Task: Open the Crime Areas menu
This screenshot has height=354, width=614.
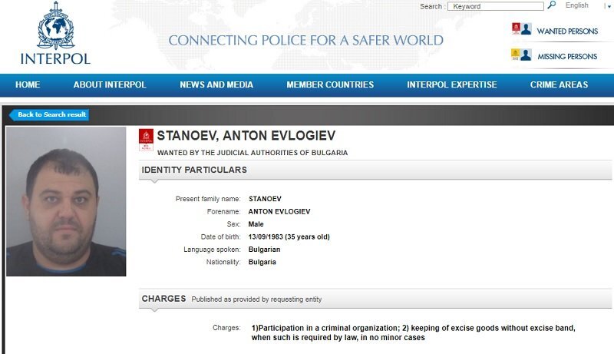Action: pos(559,84)
